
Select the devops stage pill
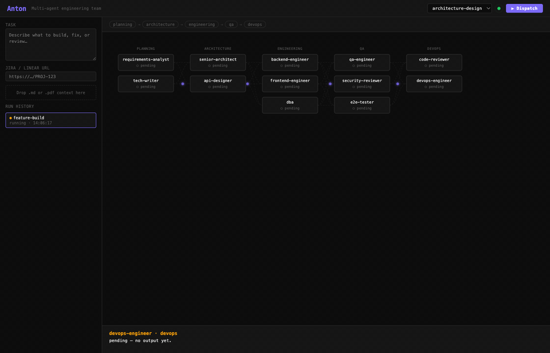254,25
